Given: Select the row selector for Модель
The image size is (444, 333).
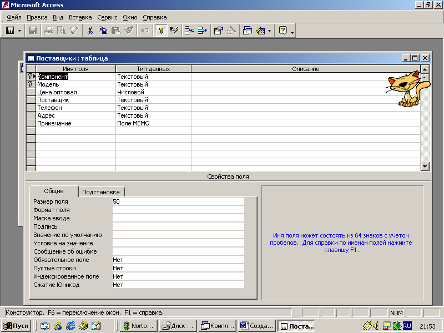Looking at the screenshot, I should tap(31, 84).
